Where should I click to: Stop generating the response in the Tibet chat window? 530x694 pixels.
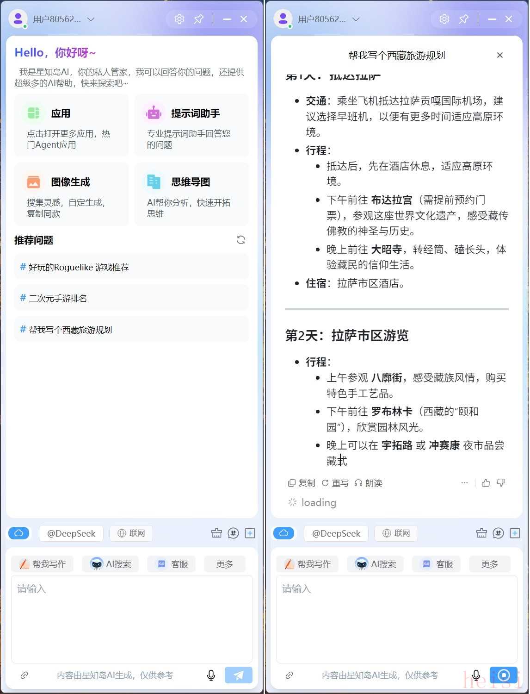pos(504,675)
